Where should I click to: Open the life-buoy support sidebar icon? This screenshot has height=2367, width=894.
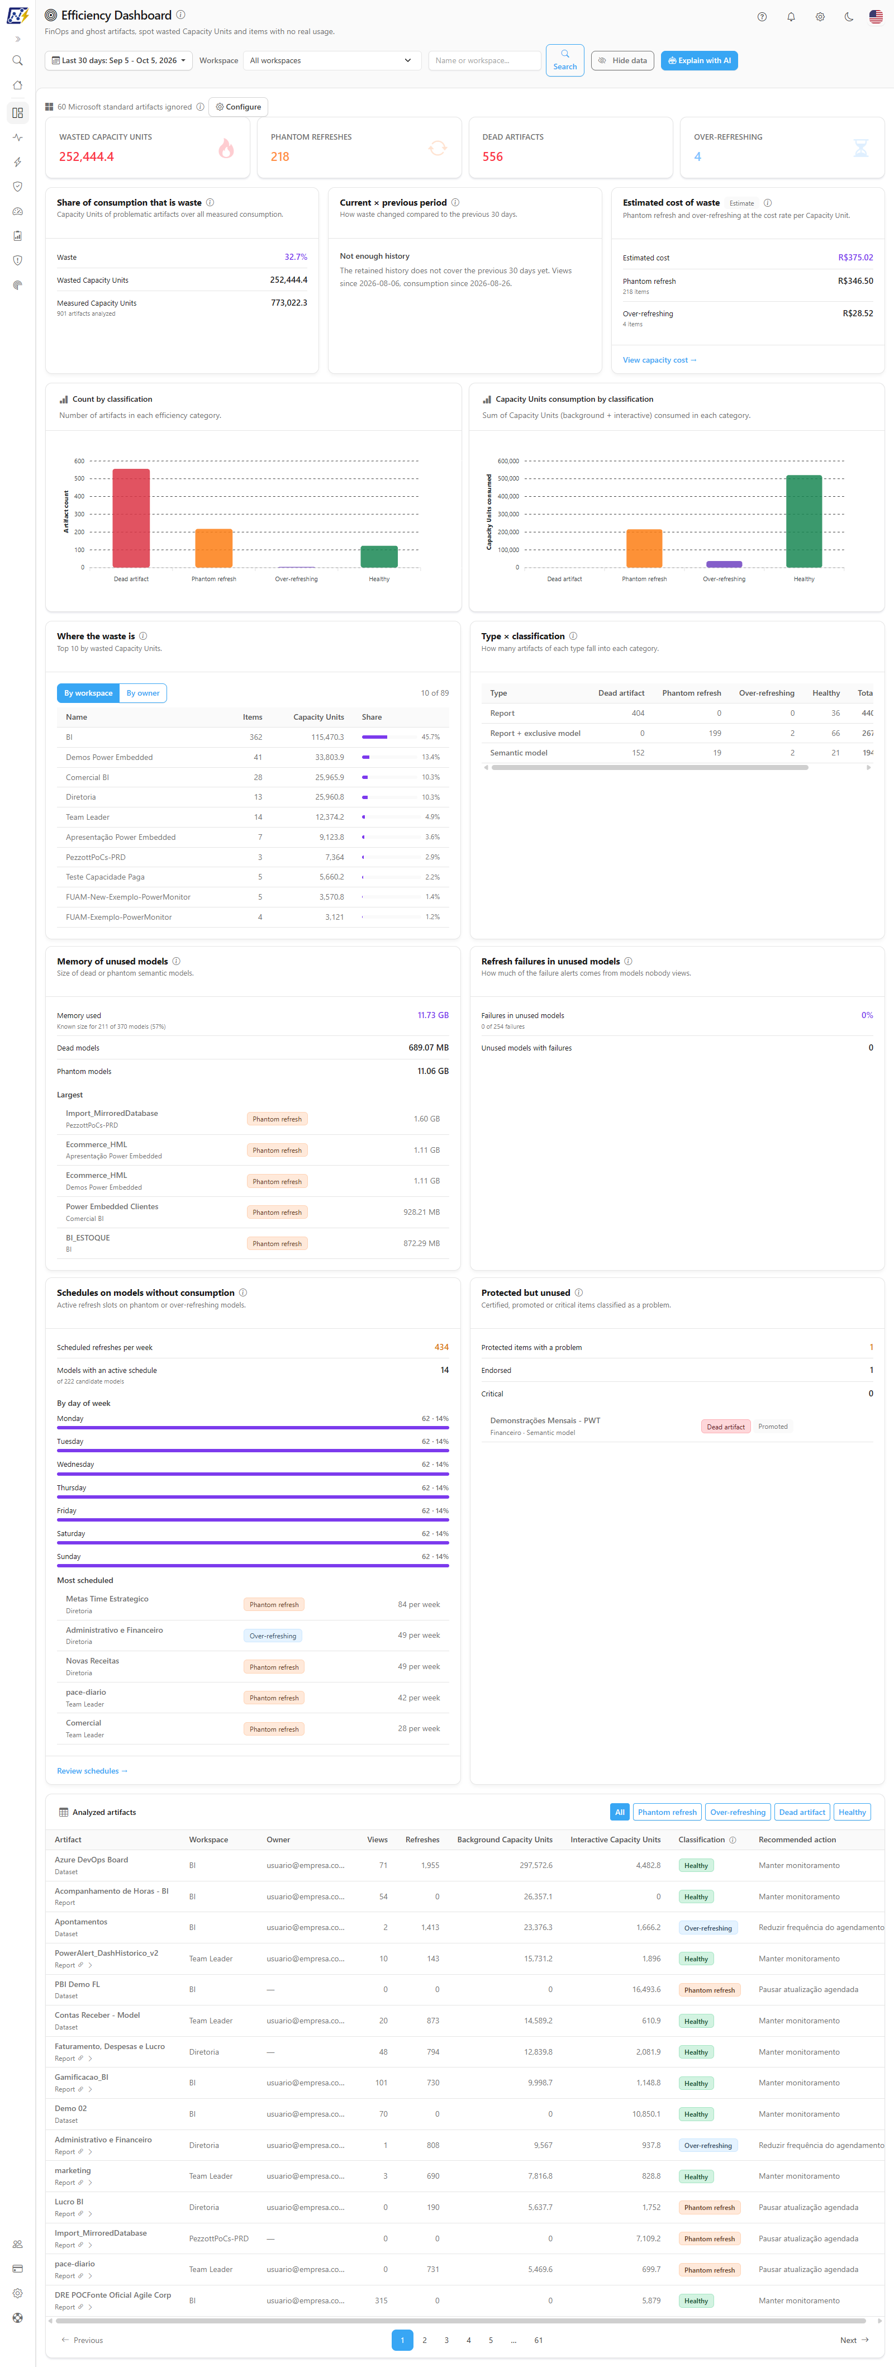point(17,2318)
